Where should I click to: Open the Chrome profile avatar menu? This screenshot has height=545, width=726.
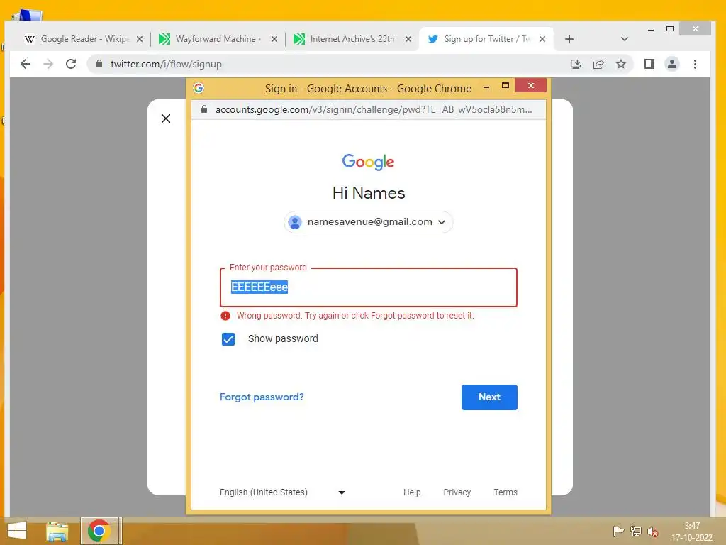(672, 64)
